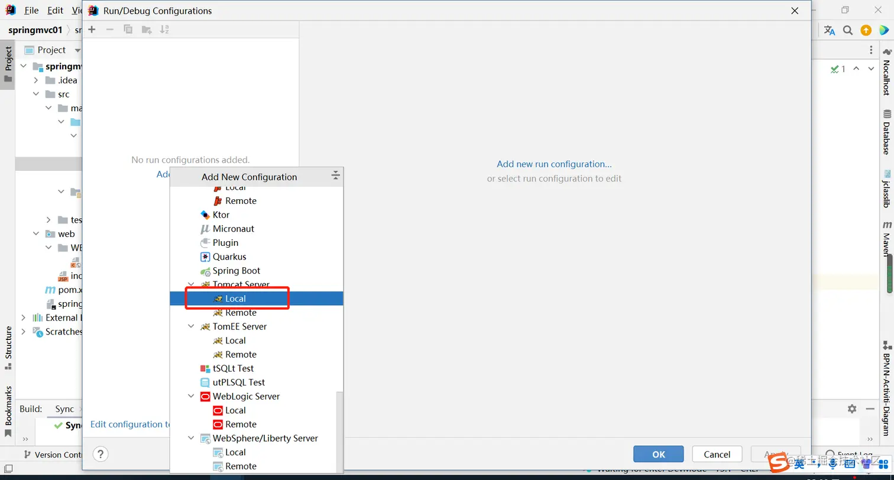894x480 pixels.
Task: Select Remote under Tomcat Server
Action: point(257,313)
